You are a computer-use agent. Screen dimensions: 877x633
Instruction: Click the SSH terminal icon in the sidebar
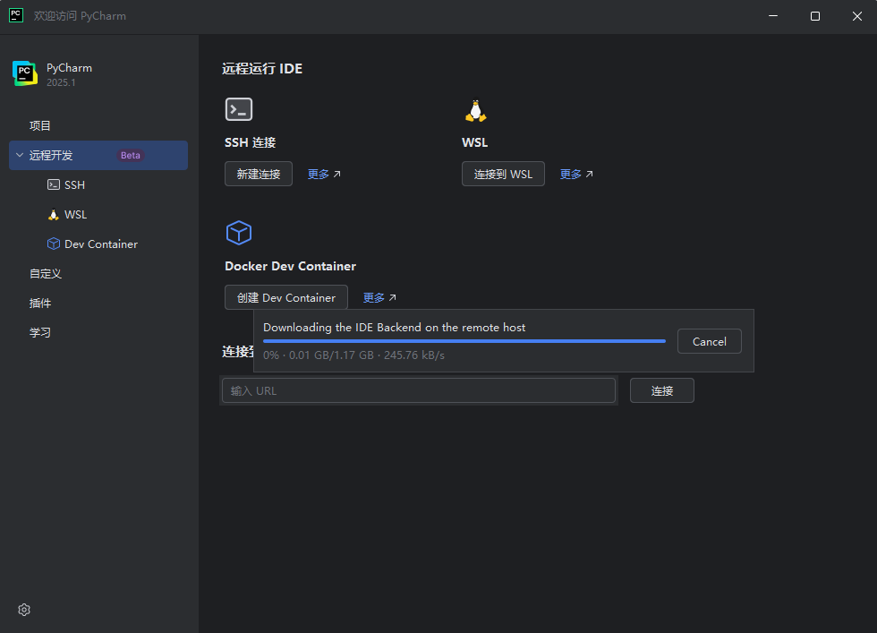coord(54,184)
